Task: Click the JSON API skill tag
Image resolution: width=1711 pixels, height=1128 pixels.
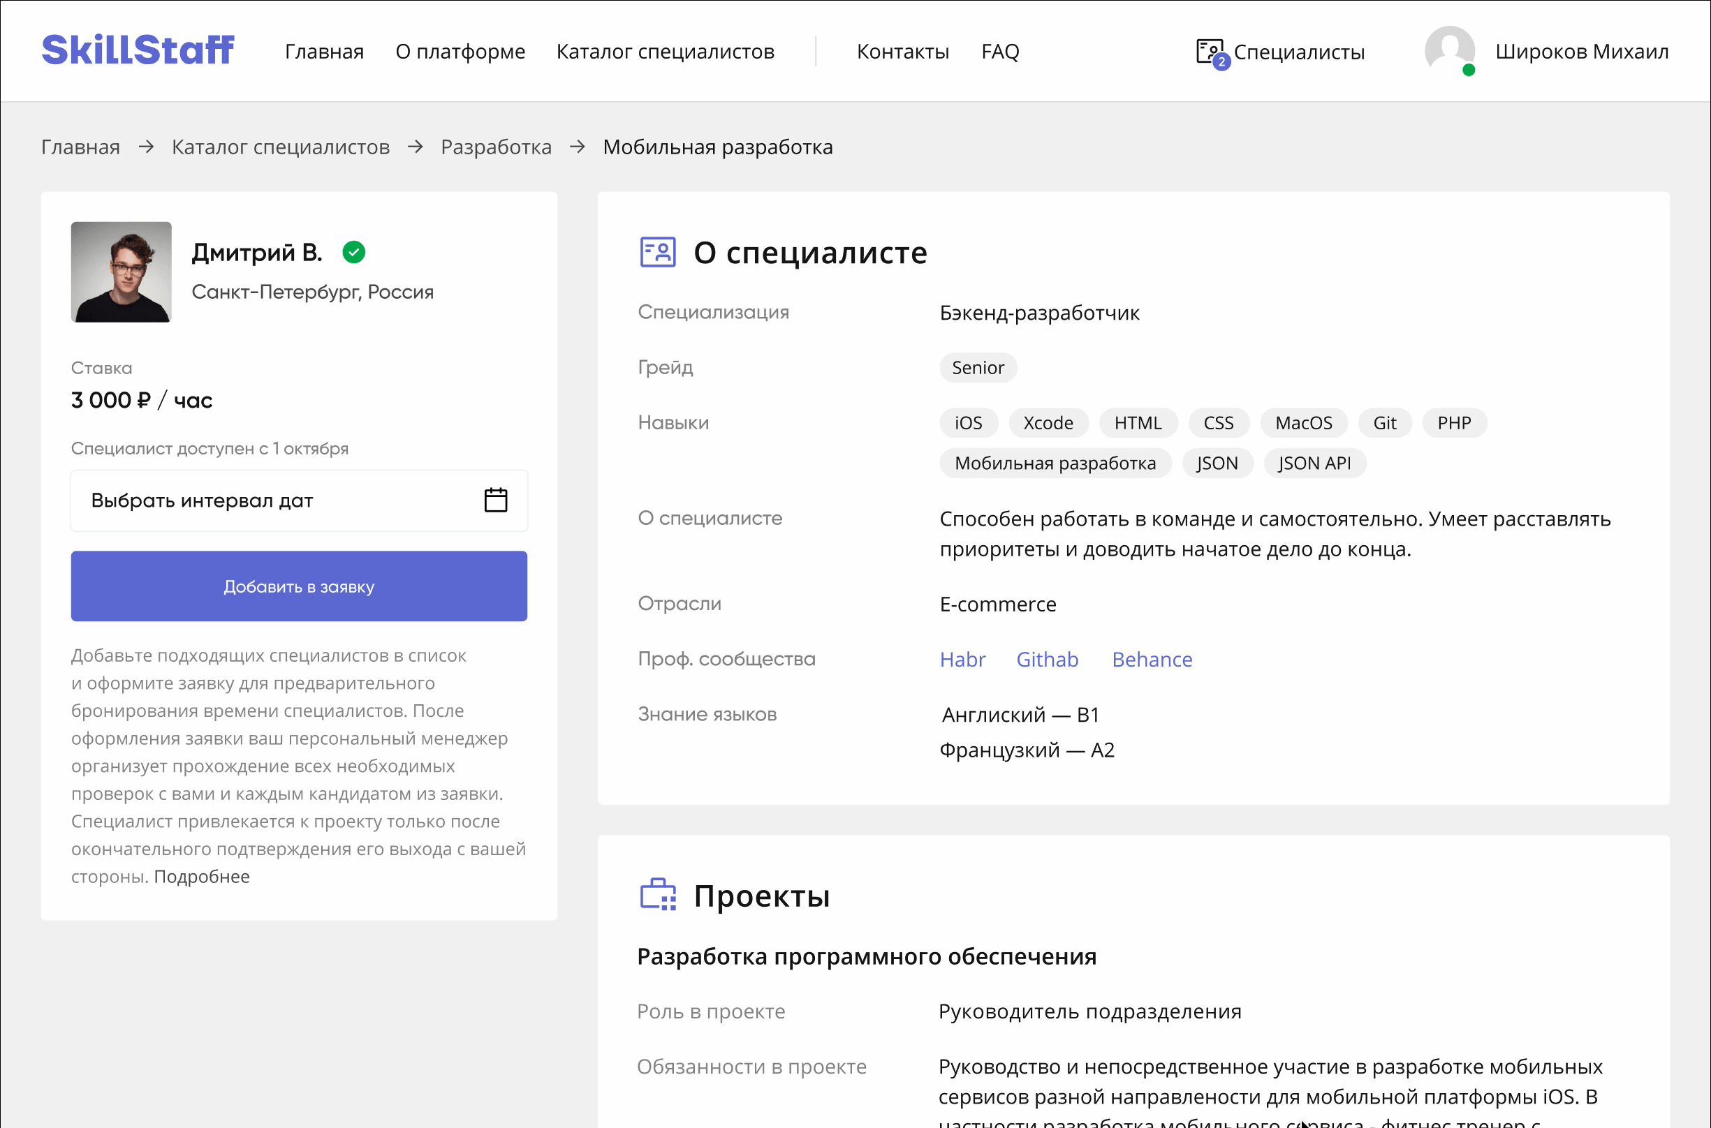Action: (x=1314, y=463)
